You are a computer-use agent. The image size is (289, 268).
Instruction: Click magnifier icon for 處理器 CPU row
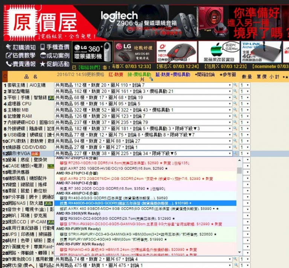[235, 104]
